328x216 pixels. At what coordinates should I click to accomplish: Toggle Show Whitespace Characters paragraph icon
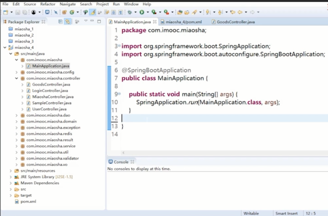pyautogui.click(x=120, y=12)
